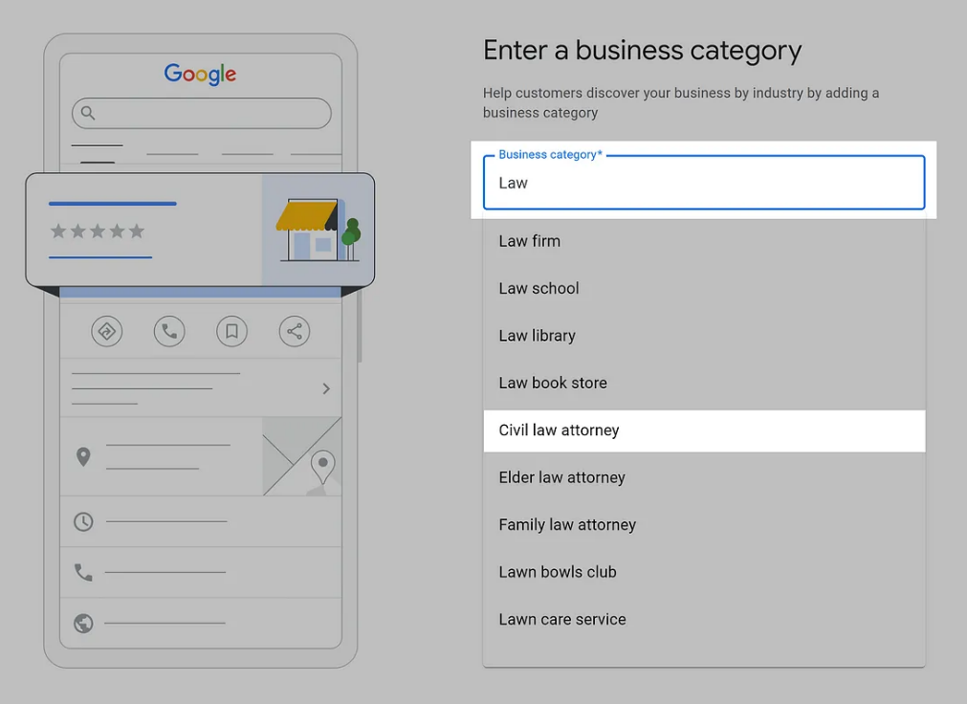Select Lawn care service suggestion
Viewport: 967px width, 704px height.
click(704, 620)
